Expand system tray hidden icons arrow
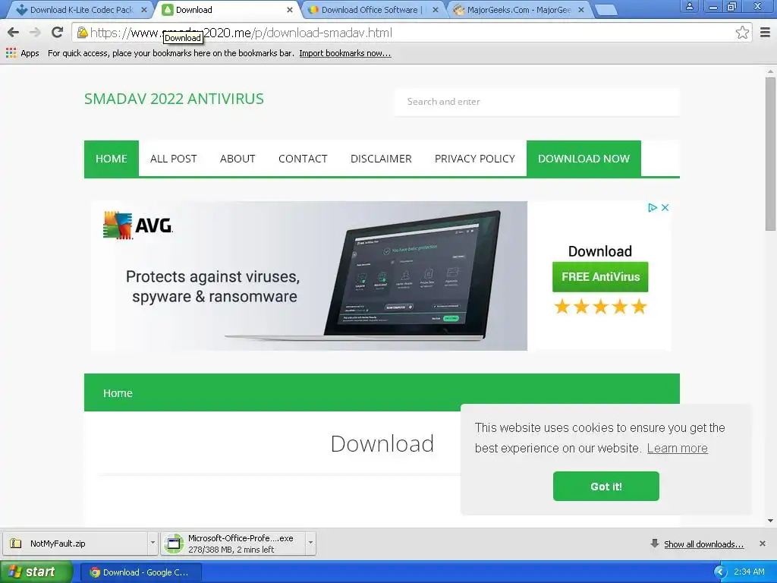This screenshot has width=777, height=583. pos(720,572)
